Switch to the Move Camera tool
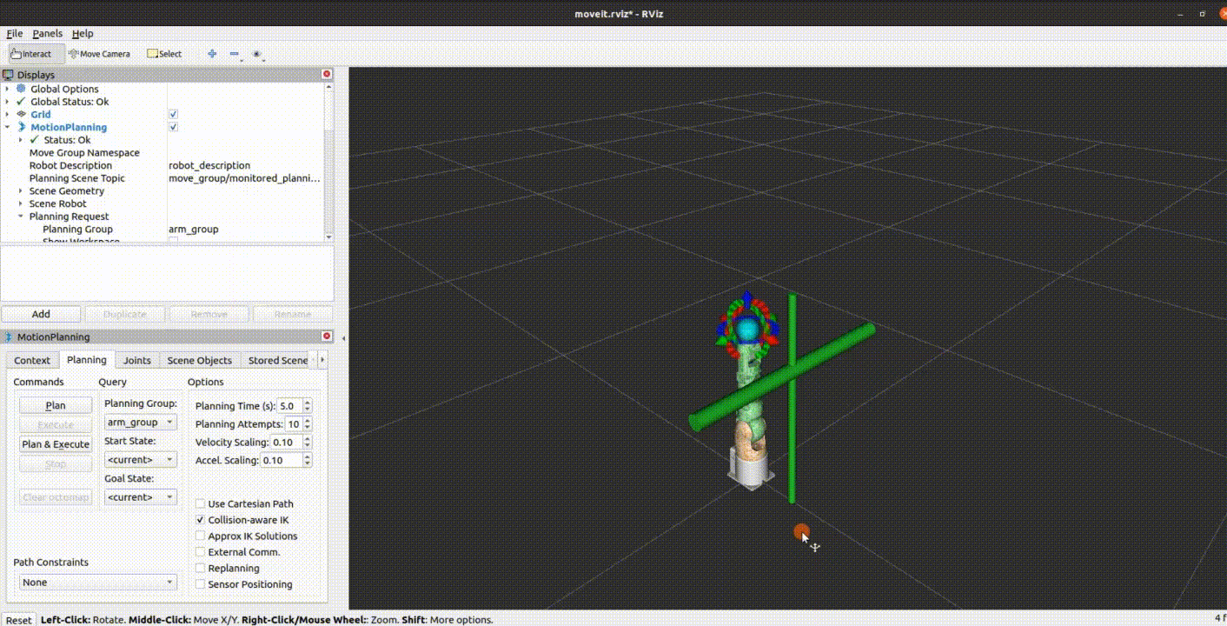 click(99, 54)
